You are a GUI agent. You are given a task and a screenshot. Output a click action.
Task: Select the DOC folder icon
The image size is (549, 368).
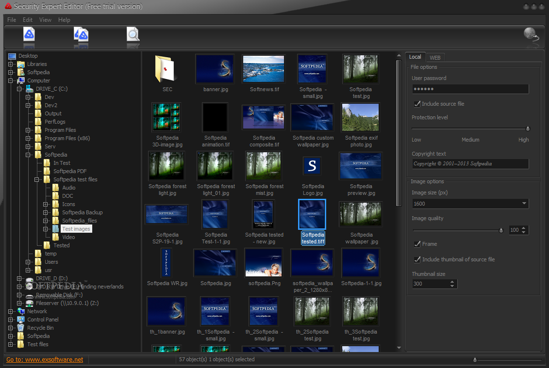click(x=56, y=196)
